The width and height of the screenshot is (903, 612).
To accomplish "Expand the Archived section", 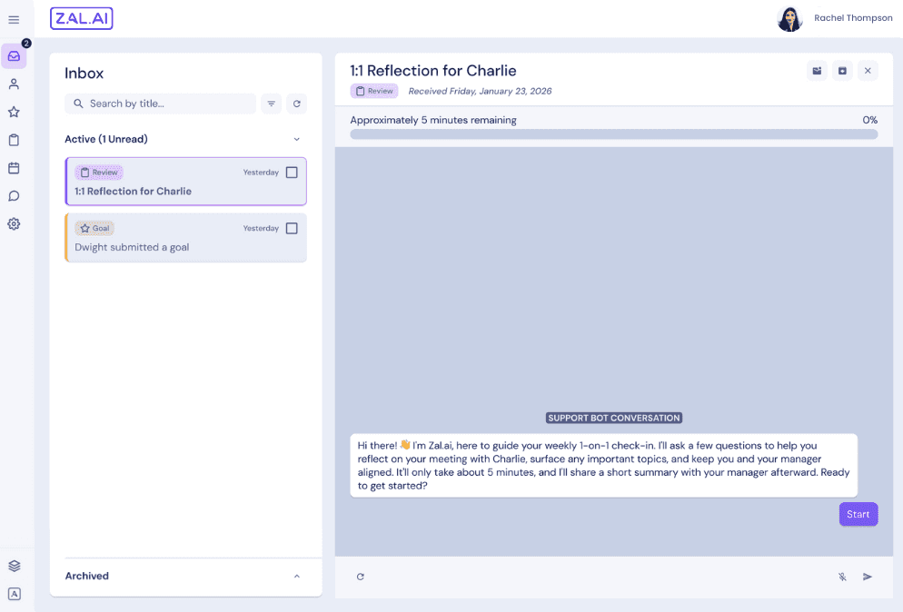I will pos(296,577).
